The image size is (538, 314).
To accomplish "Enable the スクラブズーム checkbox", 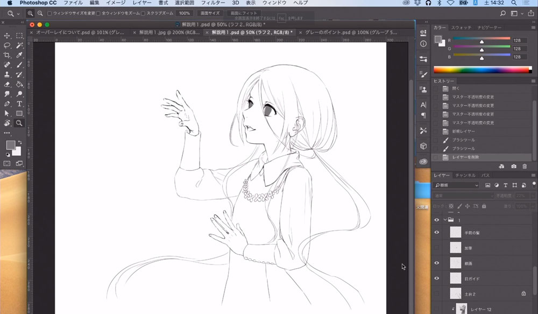I will pyautogui.click(x=143, y=13).
